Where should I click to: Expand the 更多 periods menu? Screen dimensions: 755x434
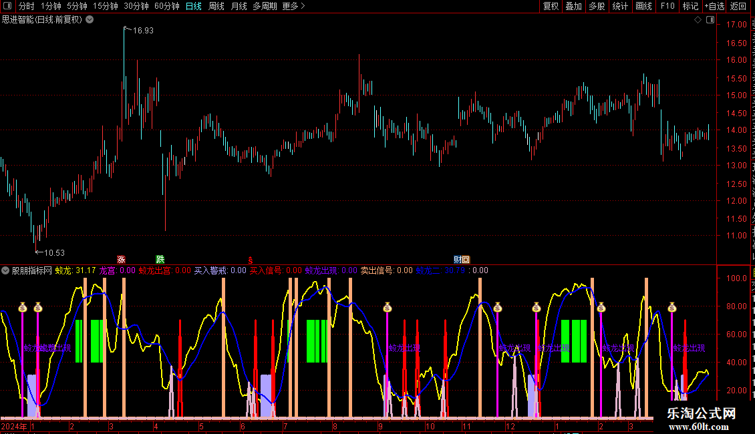tap(293, 6)
